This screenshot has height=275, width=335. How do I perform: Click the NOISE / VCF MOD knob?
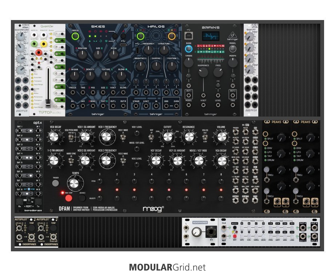coord(199,161)
